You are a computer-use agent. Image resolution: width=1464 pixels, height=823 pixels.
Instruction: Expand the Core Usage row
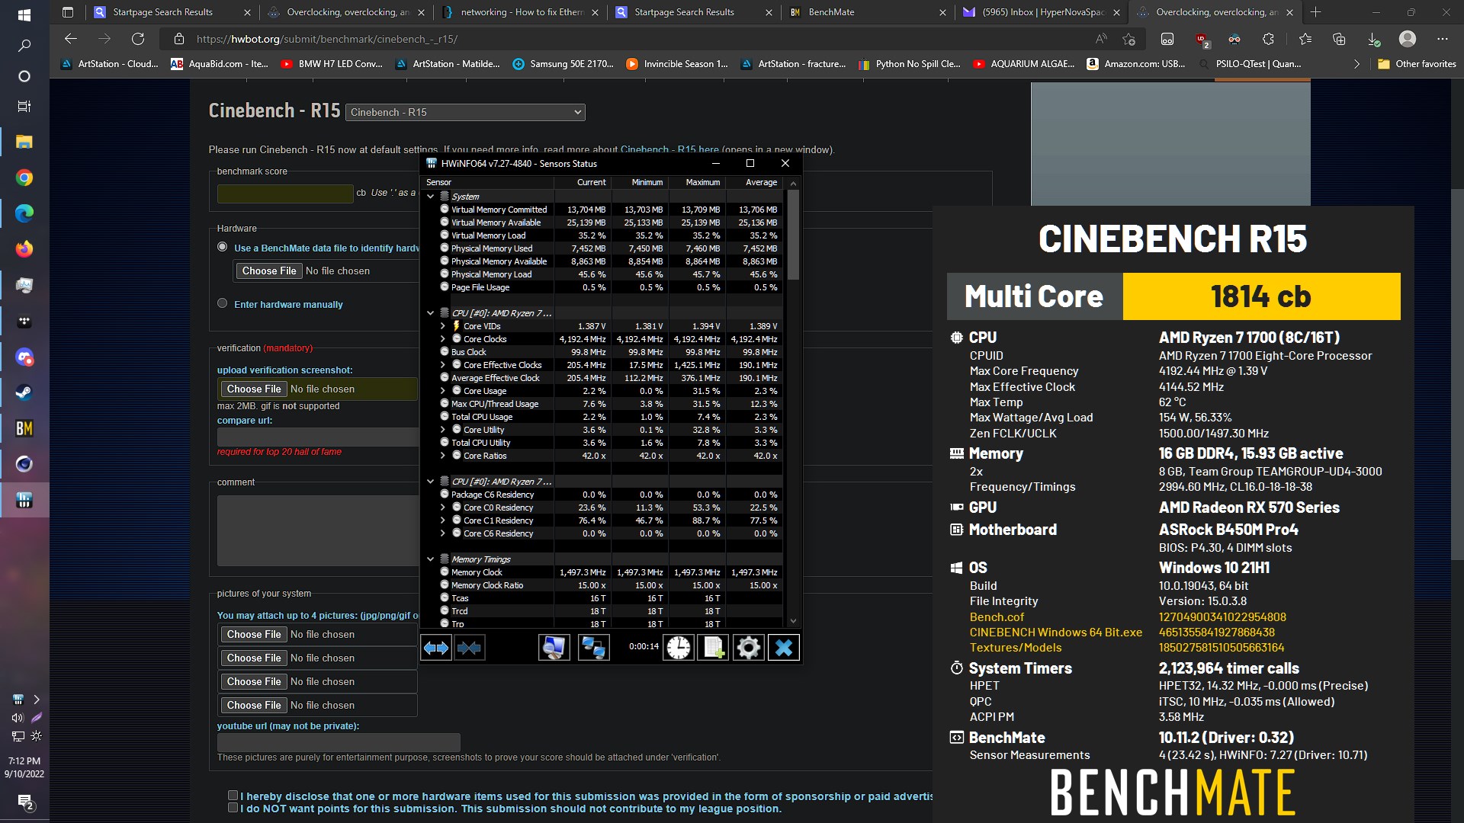(x=442, y=391)
